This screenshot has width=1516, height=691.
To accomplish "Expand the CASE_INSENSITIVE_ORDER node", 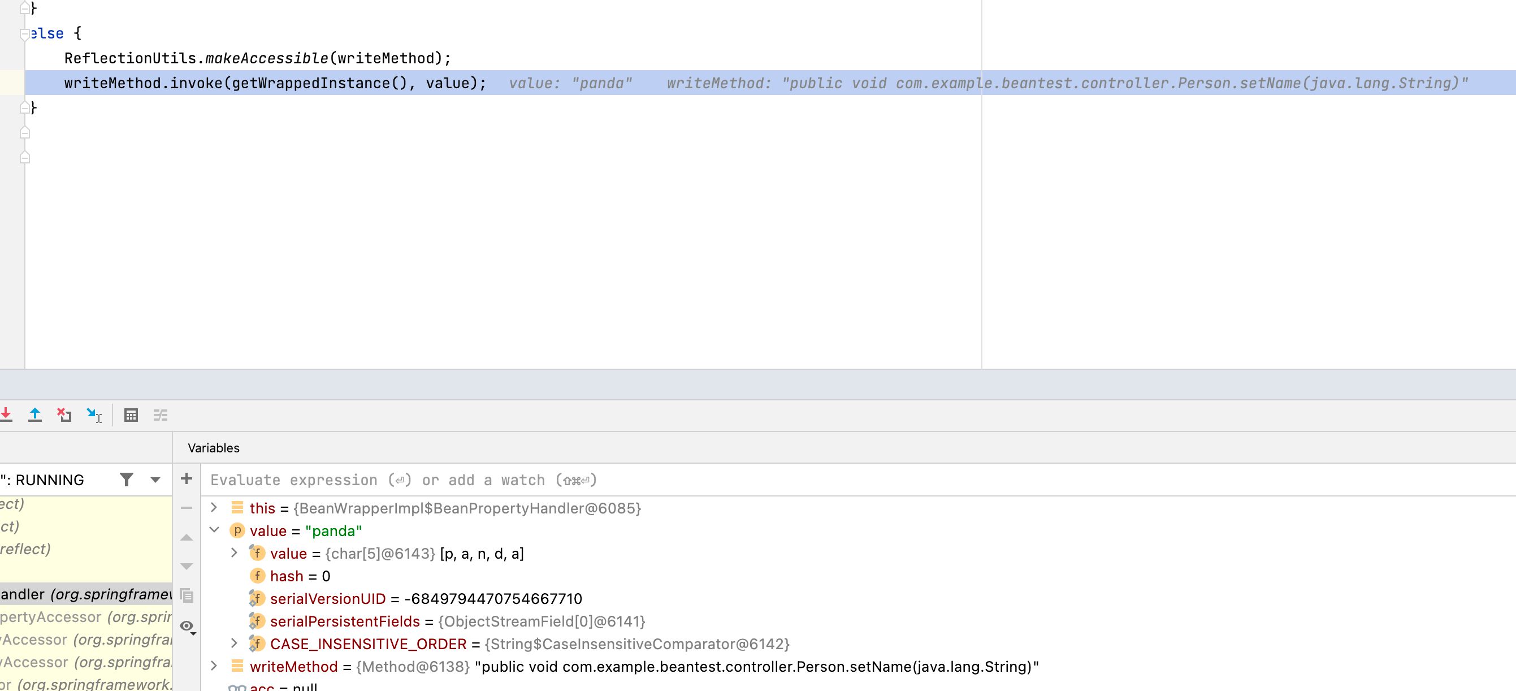I will click(234, 644).
